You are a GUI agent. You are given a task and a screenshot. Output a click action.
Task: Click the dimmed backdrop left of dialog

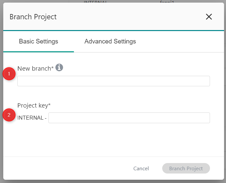tap(1, 98)
